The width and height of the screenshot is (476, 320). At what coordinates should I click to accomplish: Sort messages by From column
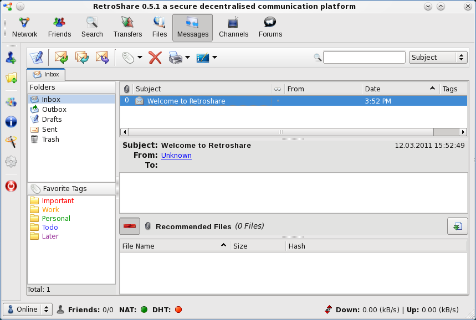click(324, 89)
